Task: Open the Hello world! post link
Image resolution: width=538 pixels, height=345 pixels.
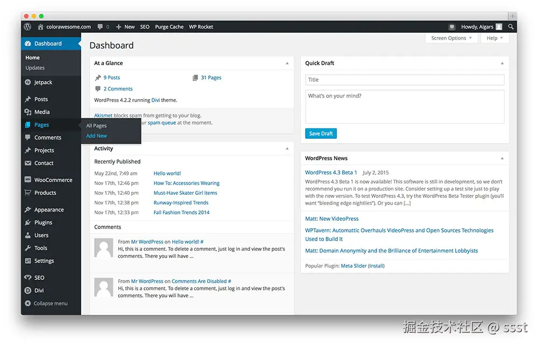Action: click(167, 173)
